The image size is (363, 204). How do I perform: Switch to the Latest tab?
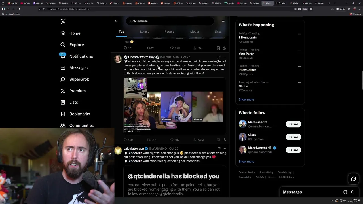tap(144, 31)
